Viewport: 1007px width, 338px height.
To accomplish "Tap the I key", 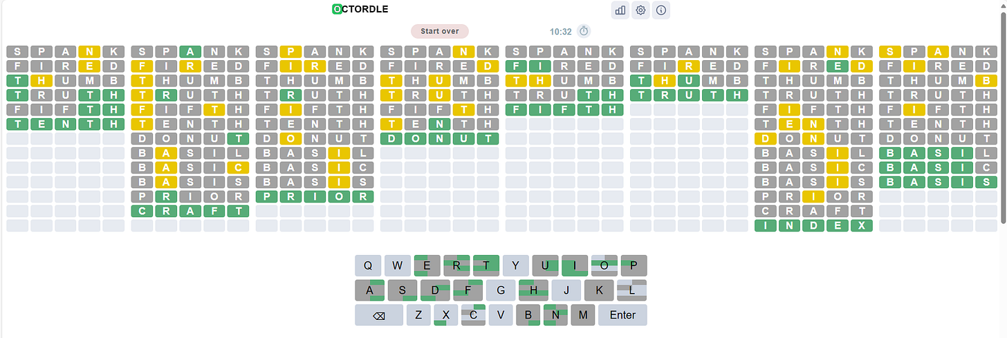I will pyautogui.click(x=575, y=265).
